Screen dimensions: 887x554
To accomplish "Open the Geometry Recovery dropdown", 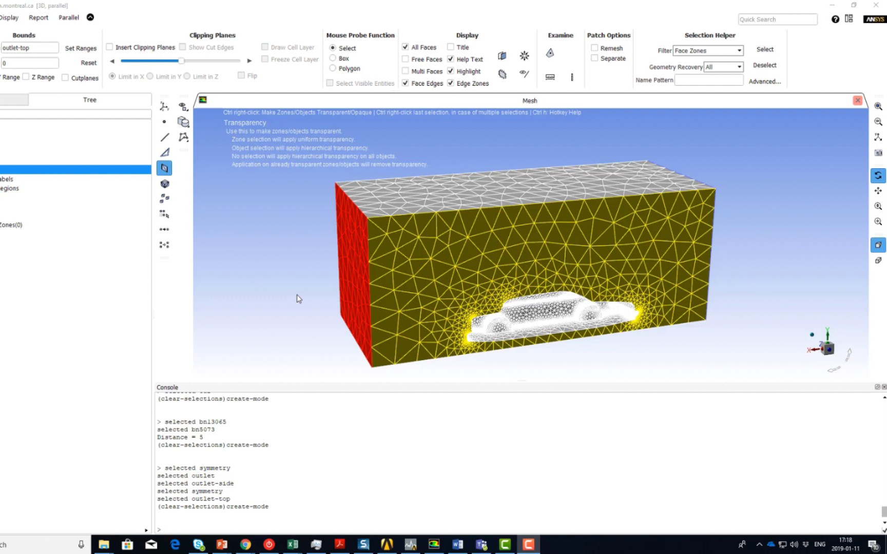I will [738, 67].
